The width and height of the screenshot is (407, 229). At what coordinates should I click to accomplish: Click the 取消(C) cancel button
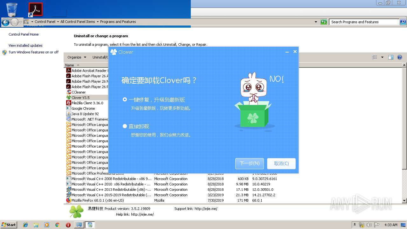(281, 163)
